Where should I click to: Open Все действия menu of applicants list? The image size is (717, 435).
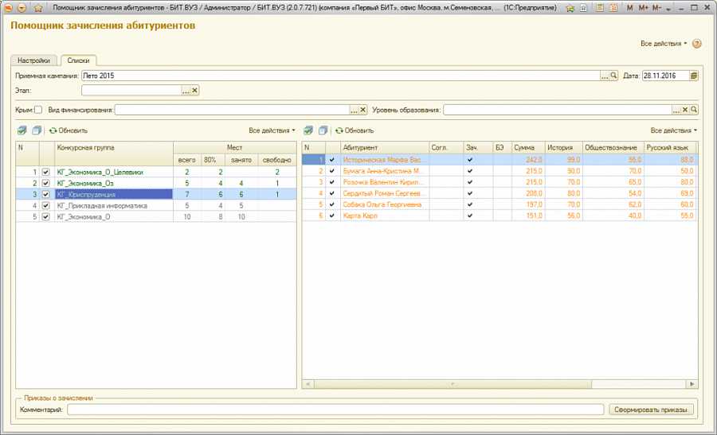click(x=673, y=130)
